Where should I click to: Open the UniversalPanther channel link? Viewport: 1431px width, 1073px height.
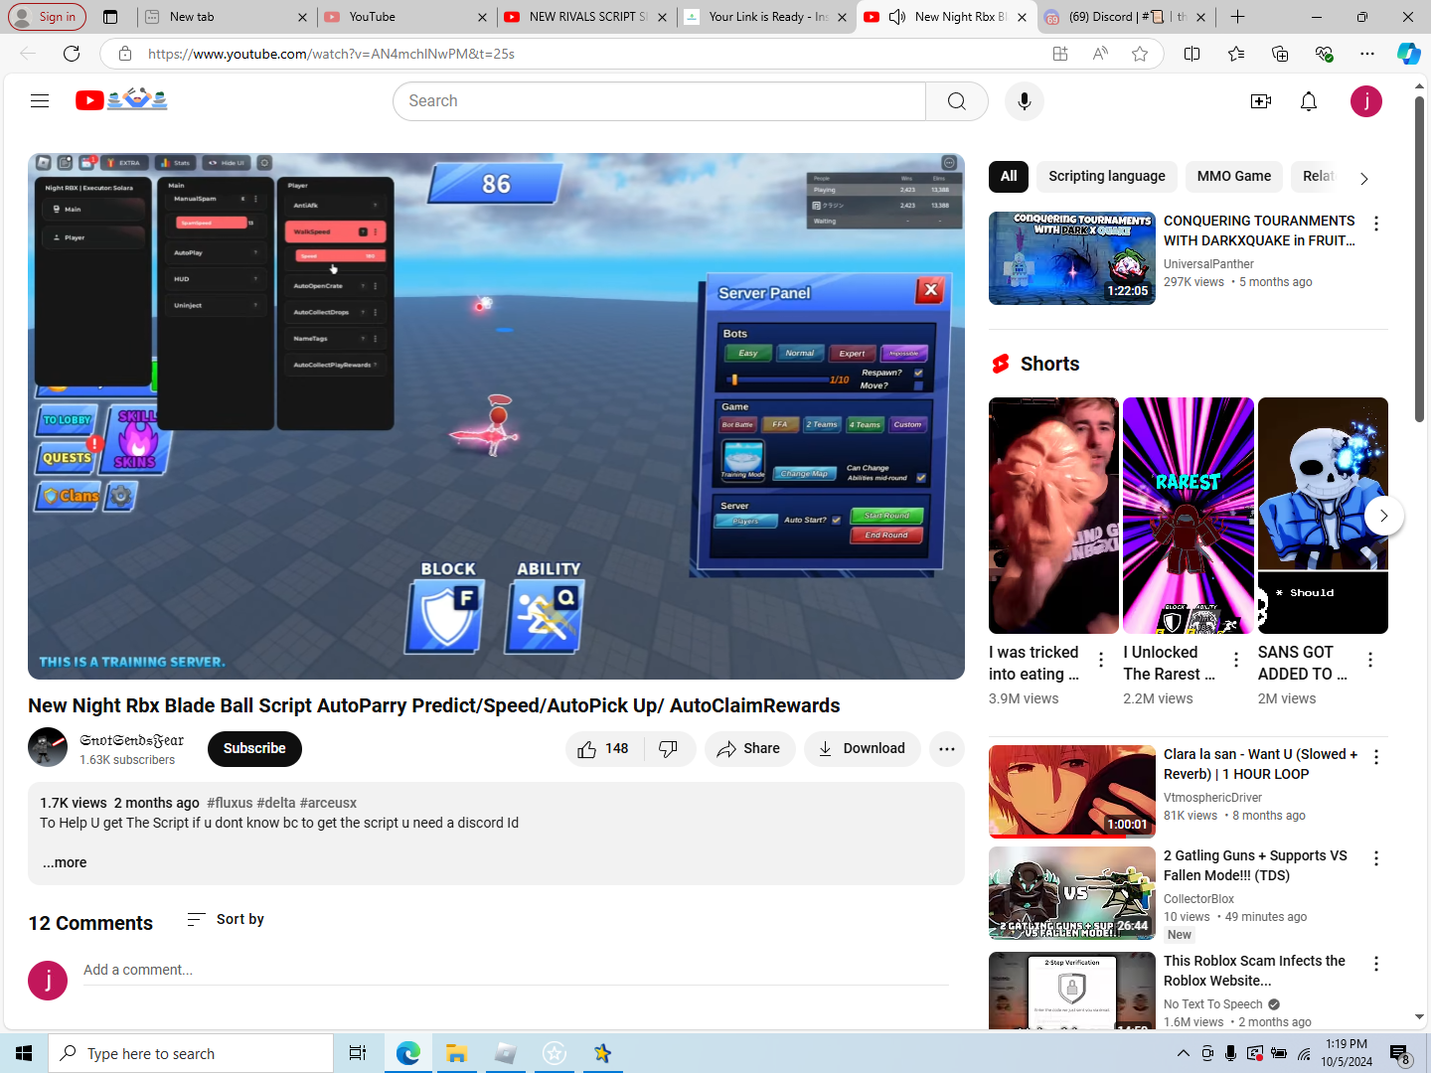[x=1208, y=264]
